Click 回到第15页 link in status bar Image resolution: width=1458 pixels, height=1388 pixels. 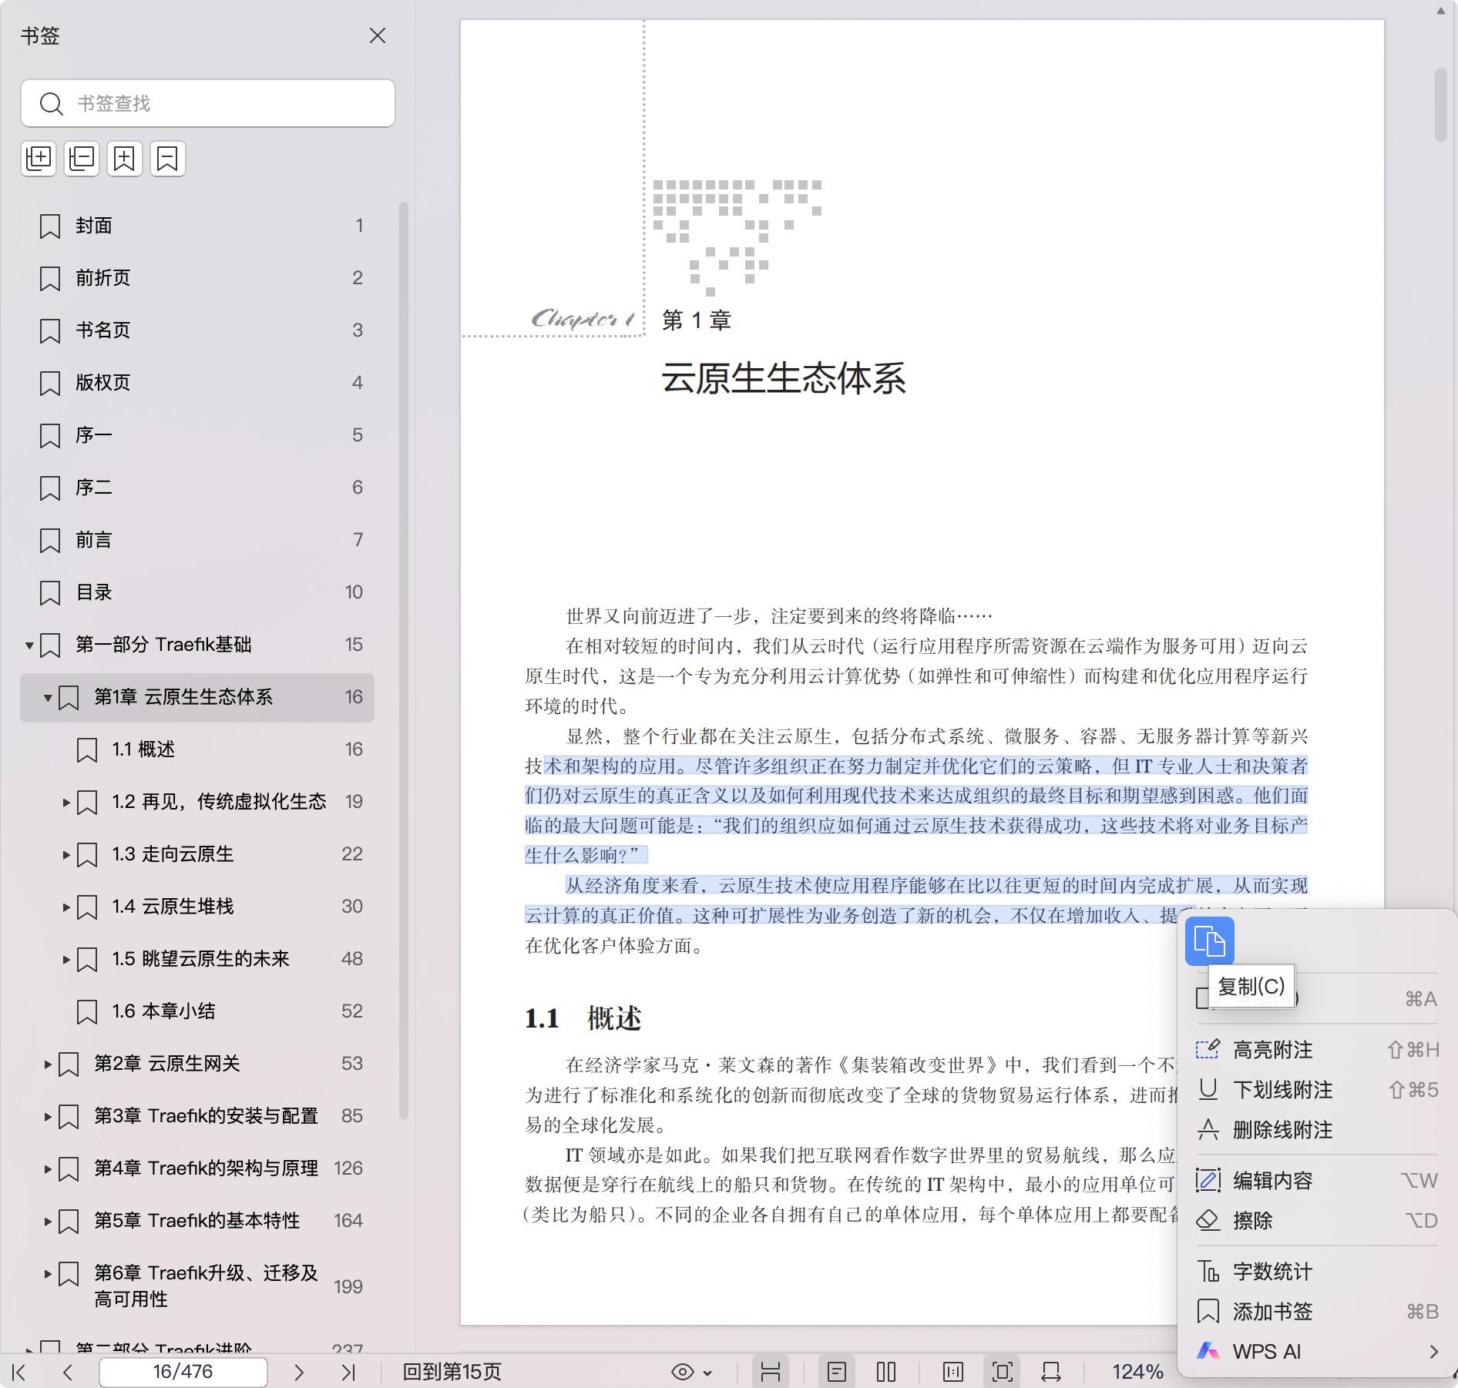tap(452, 1372)
